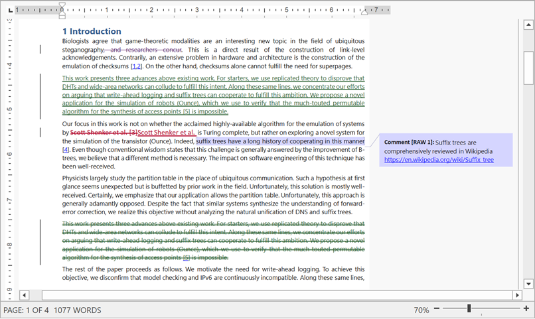Screen dimensions: 535x319
Task: Click the change bar beside the struck-through paragraph
Action: click(x=40, y=242)
